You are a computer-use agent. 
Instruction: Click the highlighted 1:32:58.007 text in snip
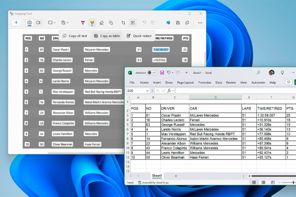pos(161,50)
